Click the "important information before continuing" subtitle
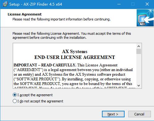 coord(61,19)
